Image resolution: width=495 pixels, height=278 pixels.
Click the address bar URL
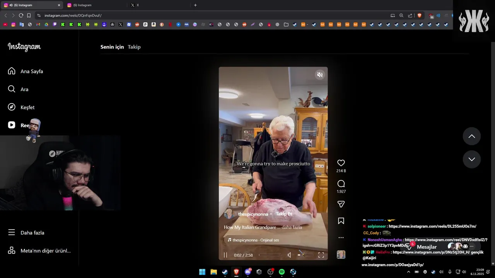(73, 15)
